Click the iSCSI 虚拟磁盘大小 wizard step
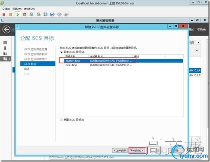The height and width of the screenshot is (162, 210). point(35,59)
